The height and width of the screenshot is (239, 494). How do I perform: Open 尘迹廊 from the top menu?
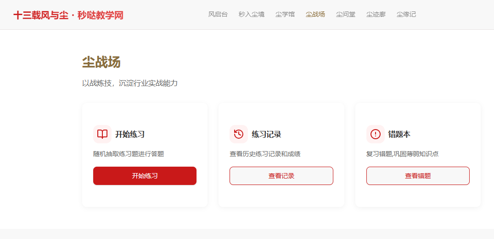[x=376, y=14]
